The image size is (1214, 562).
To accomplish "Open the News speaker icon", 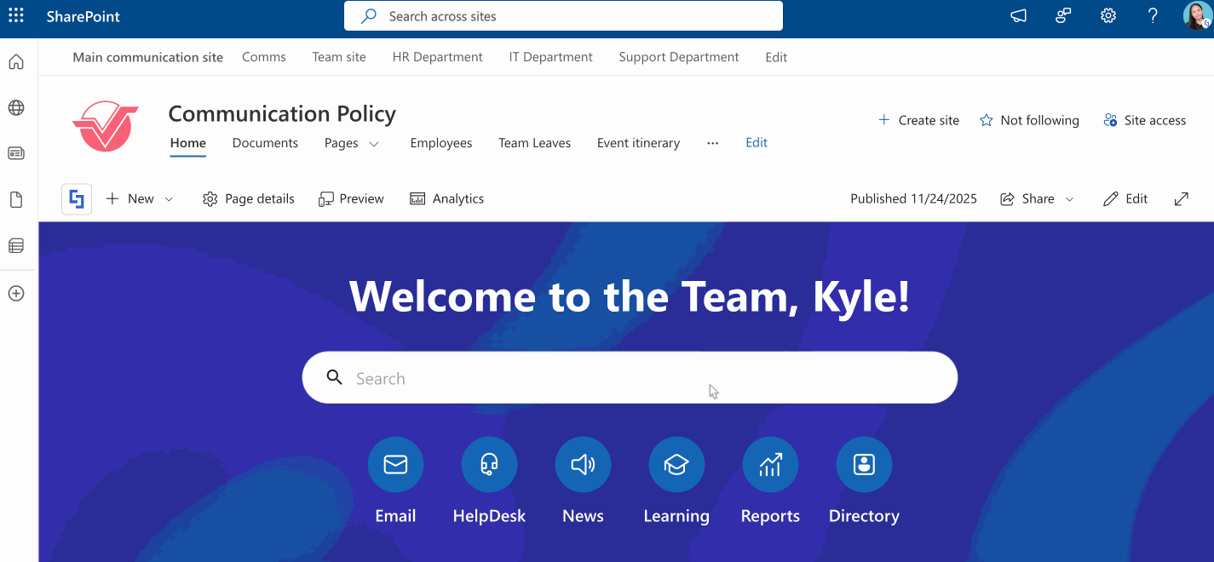I will tap(583, 464).
